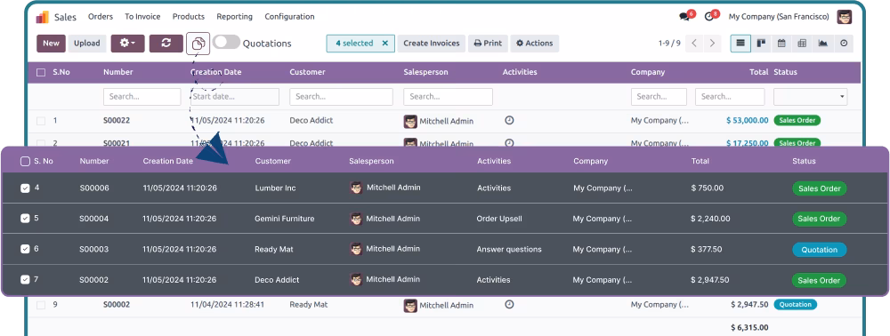Click the New button

click(51, 43)
